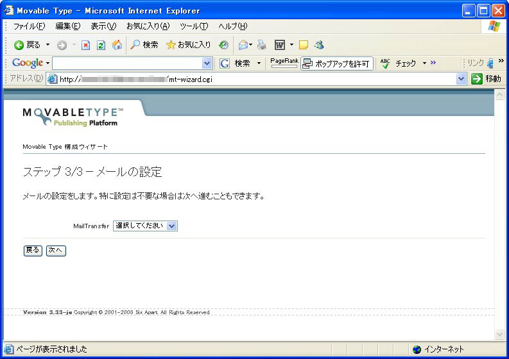Click the page icon in address bar
The width and height of the screenshot is (509, 359).
[x=52, y=79]
